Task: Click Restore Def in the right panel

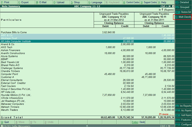Action: click(183, 12)
